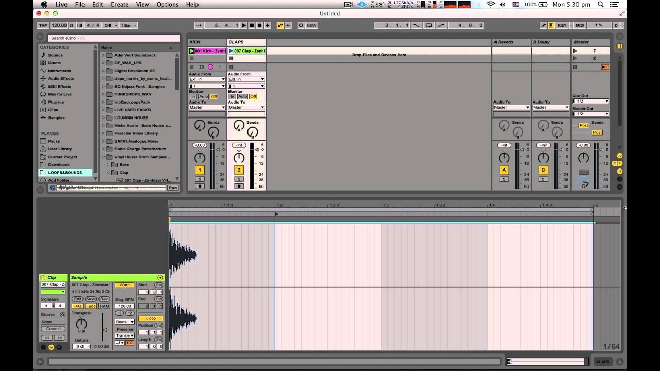Select the LOOPS&SOUNDS place
Screen dimensions: 660x371
(65, 173)
